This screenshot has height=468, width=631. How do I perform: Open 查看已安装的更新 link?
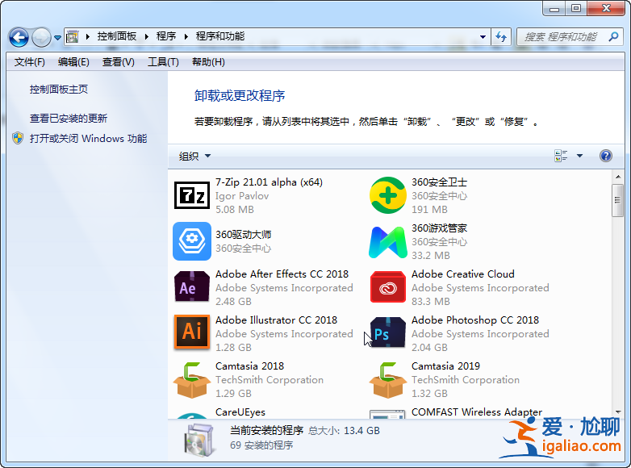[69, 119]
